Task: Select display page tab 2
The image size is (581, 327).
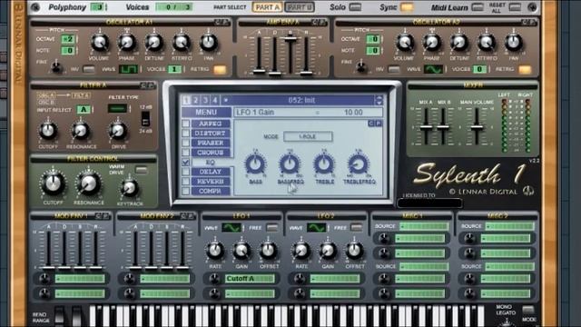Action: (196, 100)
